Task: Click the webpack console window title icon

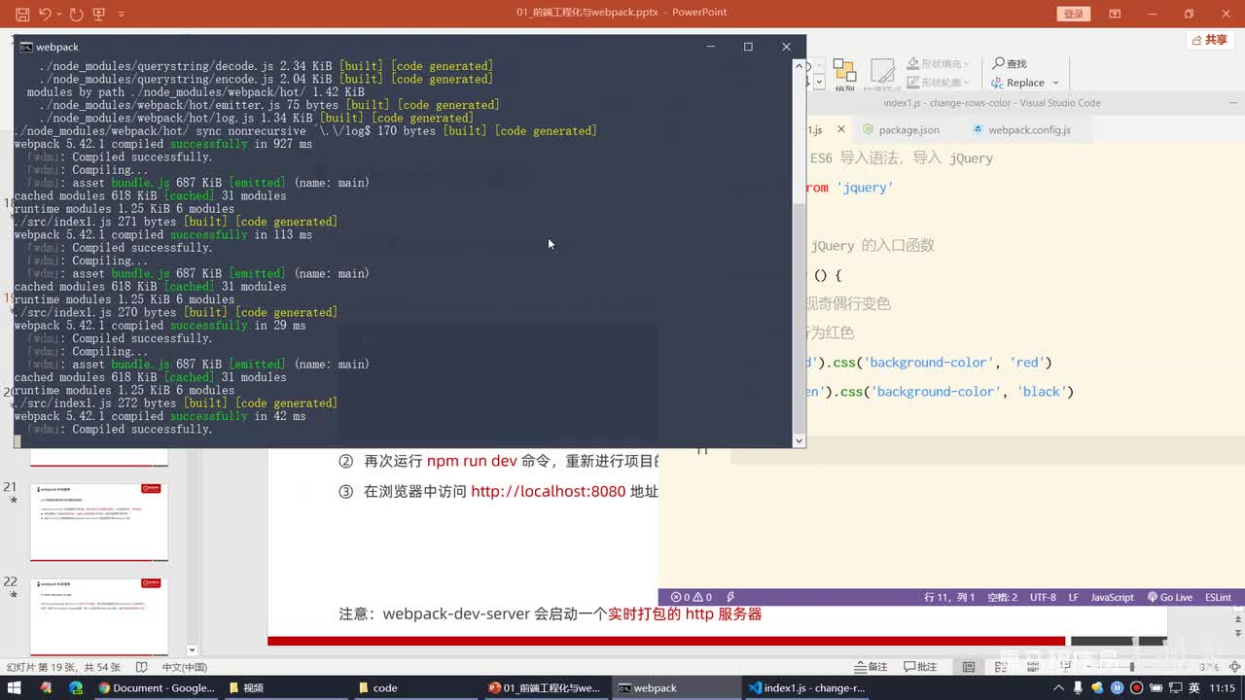Action: (26, 47)
